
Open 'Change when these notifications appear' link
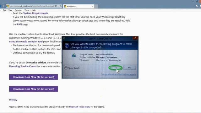coord(118,74)
